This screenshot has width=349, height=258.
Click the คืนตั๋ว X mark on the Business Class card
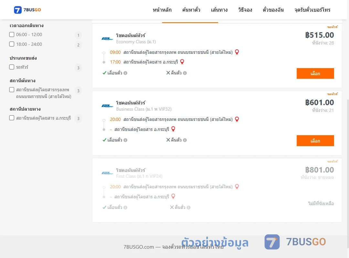tap(168, 140)
